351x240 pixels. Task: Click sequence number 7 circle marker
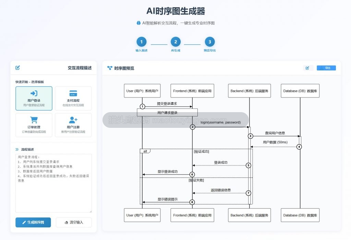coord(248,193)
